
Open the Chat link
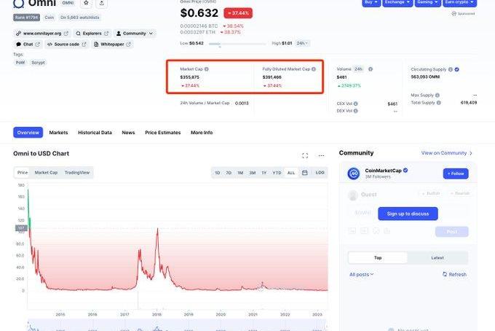pyautogui.click(x=28, y=44)
